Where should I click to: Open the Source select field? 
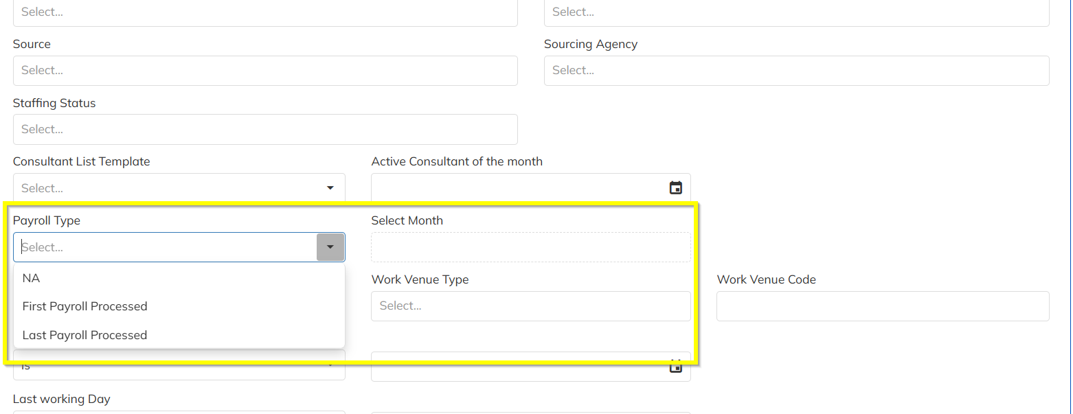[x=264, y=71]
